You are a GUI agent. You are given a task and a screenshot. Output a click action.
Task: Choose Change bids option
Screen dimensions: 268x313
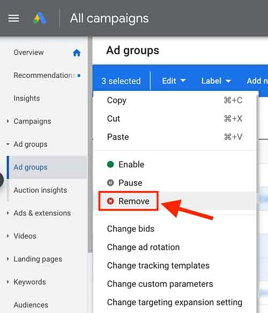175,229
